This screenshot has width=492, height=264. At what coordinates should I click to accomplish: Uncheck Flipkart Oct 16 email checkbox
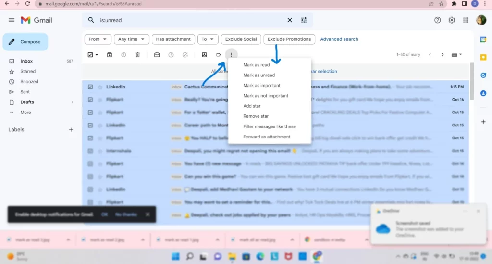[x=90, y=100]
